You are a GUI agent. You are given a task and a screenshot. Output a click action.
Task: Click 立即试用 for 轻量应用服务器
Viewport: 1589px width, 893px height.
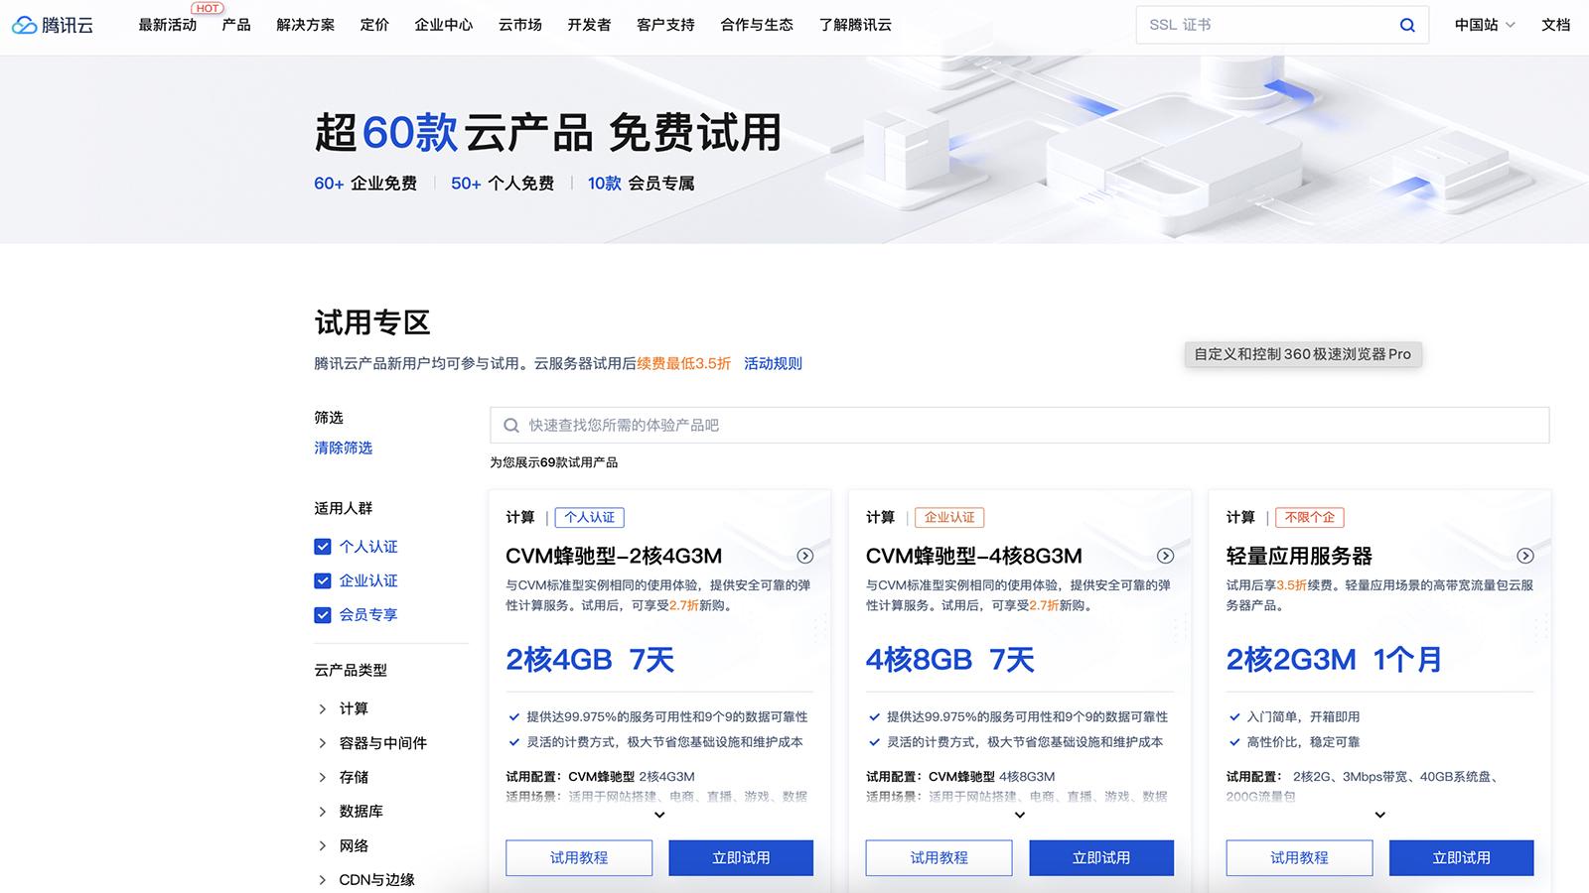point(1462,858)
